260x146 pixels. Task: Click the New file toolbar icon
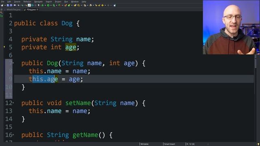point(2,5)
